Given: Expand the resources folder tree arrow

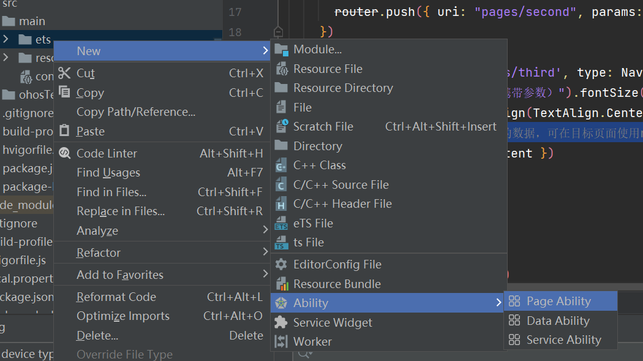Looking at the screenshot, I should (x=6, y=58).
